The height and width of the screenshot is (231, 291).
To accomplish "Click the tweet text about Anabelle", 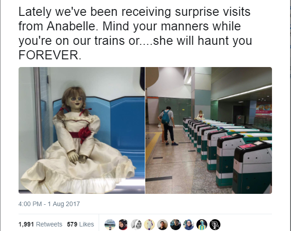I will click(135, 34).
